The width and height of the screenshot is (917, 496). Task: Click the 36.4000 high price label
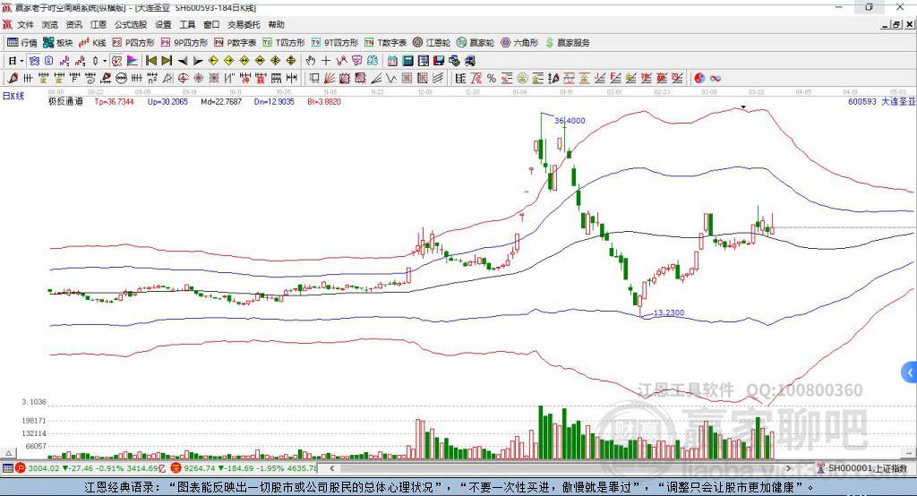(x=570, y=121)
